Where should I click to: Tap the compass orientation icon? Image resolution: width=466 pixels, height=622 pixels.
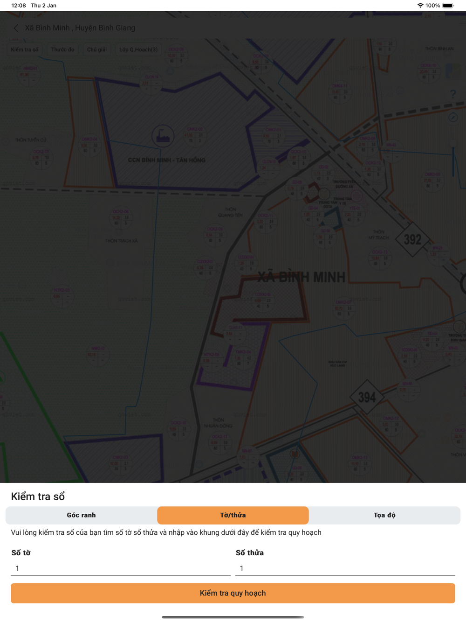tap(453, 118)
